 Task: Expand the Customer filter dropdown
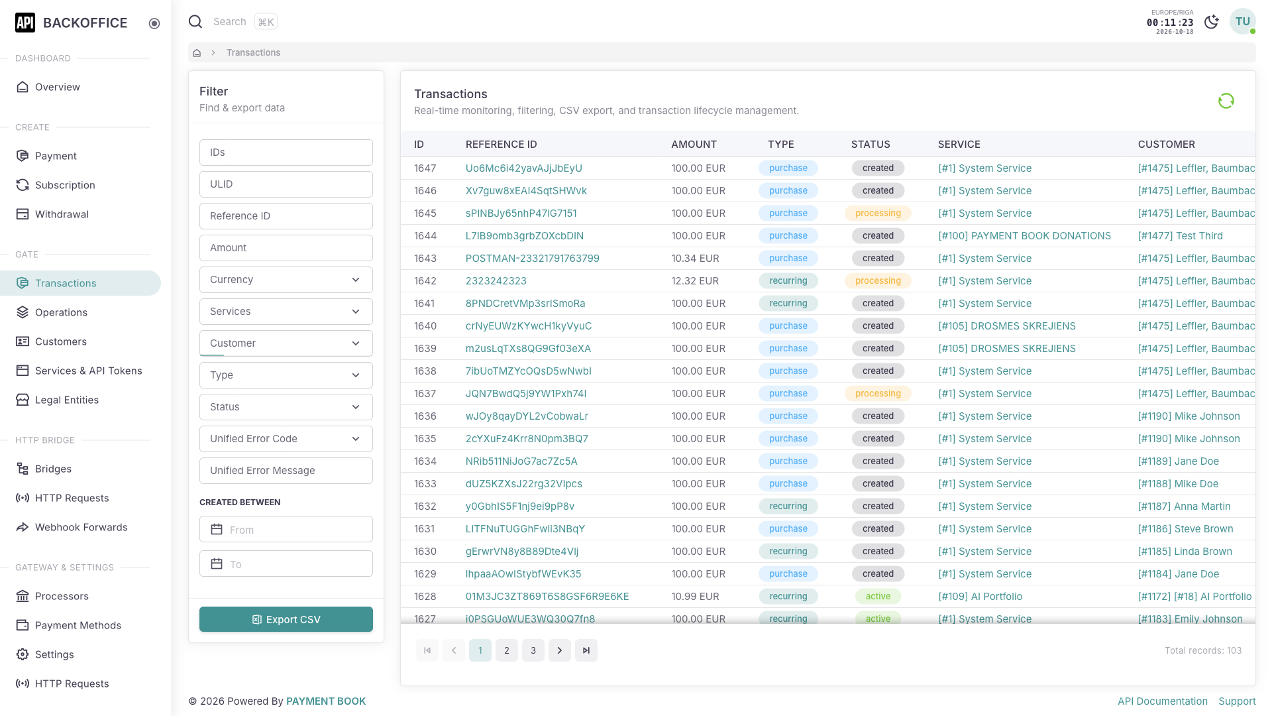(x=286, y=343)
